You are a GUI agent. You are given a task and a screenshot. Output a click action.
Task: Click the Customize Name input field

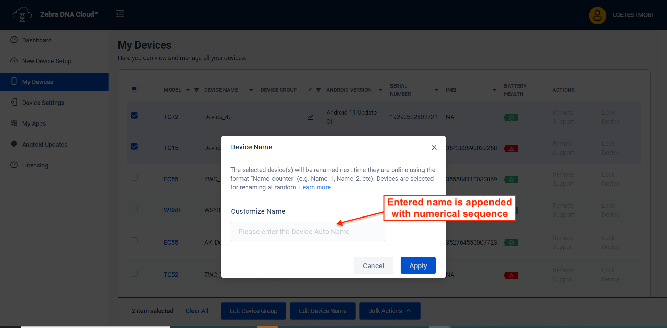[307, 232]
